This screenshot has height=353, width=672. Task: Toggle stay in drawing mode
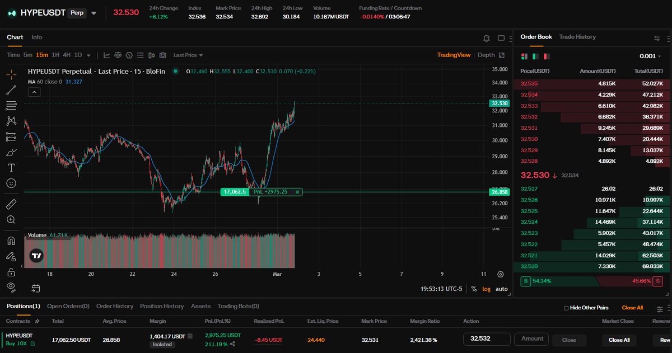11,257
